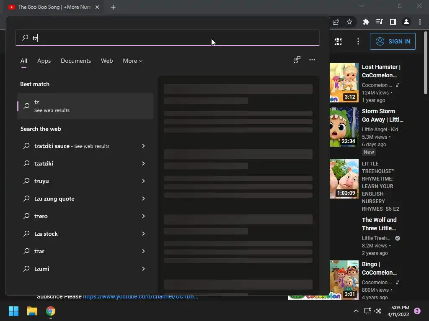The width and height of the screenshot is (429, 321).
Task: Open notification center badge
Action: pyautogui.click(x=417, y=311)
